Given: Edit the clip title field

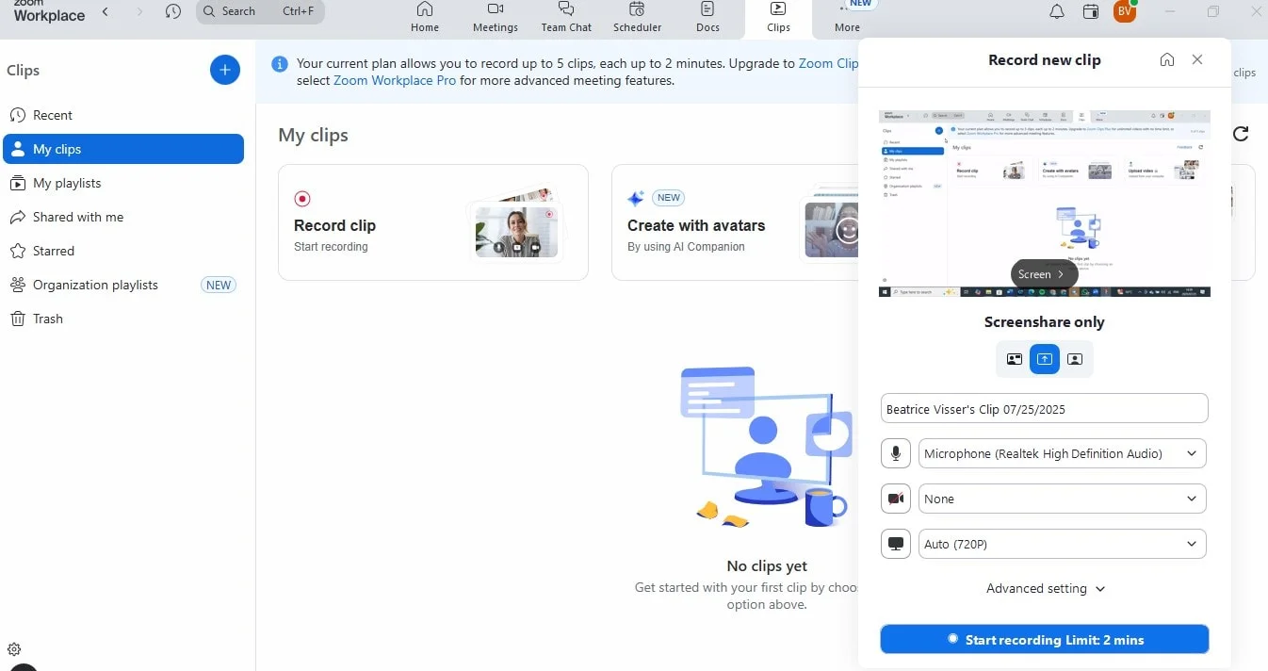Looking at the screenshot, I should 1045,409.
